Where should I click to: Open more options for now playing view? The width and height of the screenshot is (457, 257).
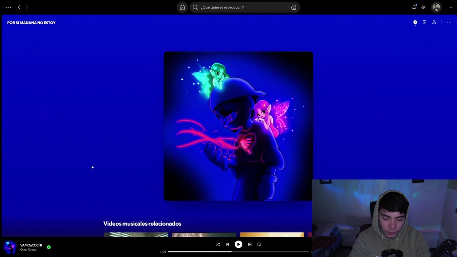click(x=449, y=22)
